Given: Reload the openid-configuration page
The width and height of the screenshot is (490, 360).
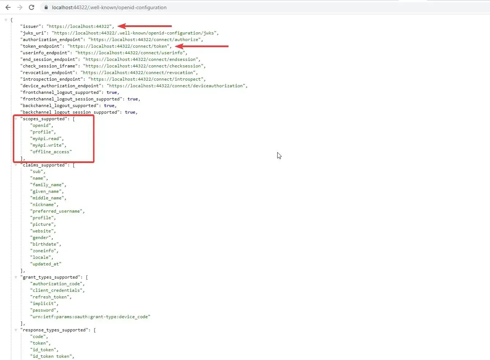Looking at the screenshot, I should tap(31, 7).
